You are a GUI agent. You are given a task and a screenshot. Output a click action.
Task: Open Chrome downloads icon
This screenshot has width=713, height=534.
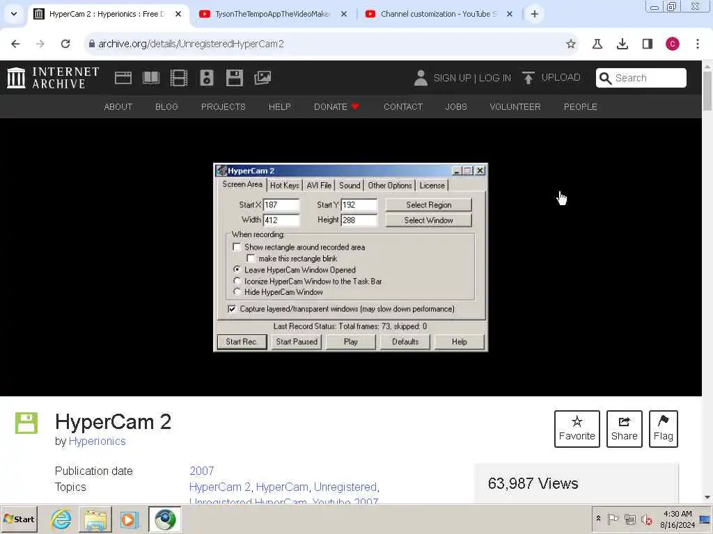pyautogui.click(x=622, y=44)
